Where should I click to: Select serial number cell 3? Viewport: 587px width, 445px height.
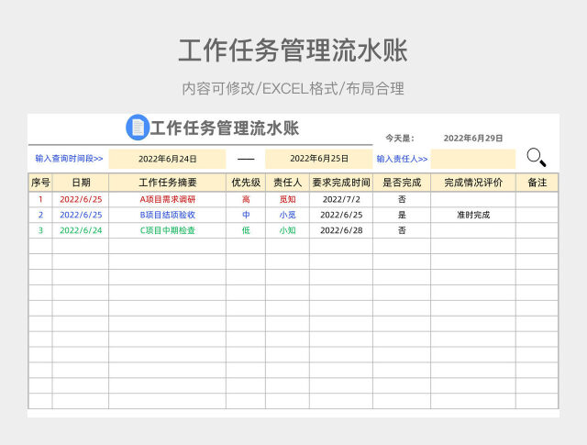[40, 230]
